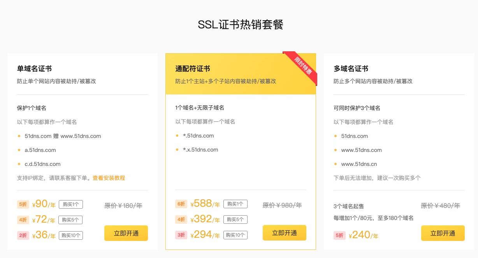The width and height of the screenshot is (478, 258).
Task: Open 查看安装教程 link
Action: tap(109, 178)
